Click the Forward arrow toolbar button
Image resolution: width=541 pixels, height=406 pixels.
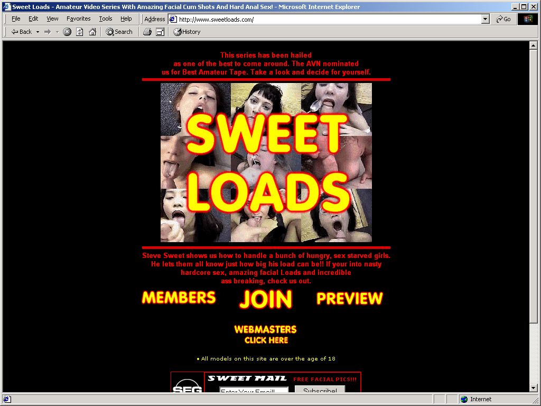click(x=48, y=32)
